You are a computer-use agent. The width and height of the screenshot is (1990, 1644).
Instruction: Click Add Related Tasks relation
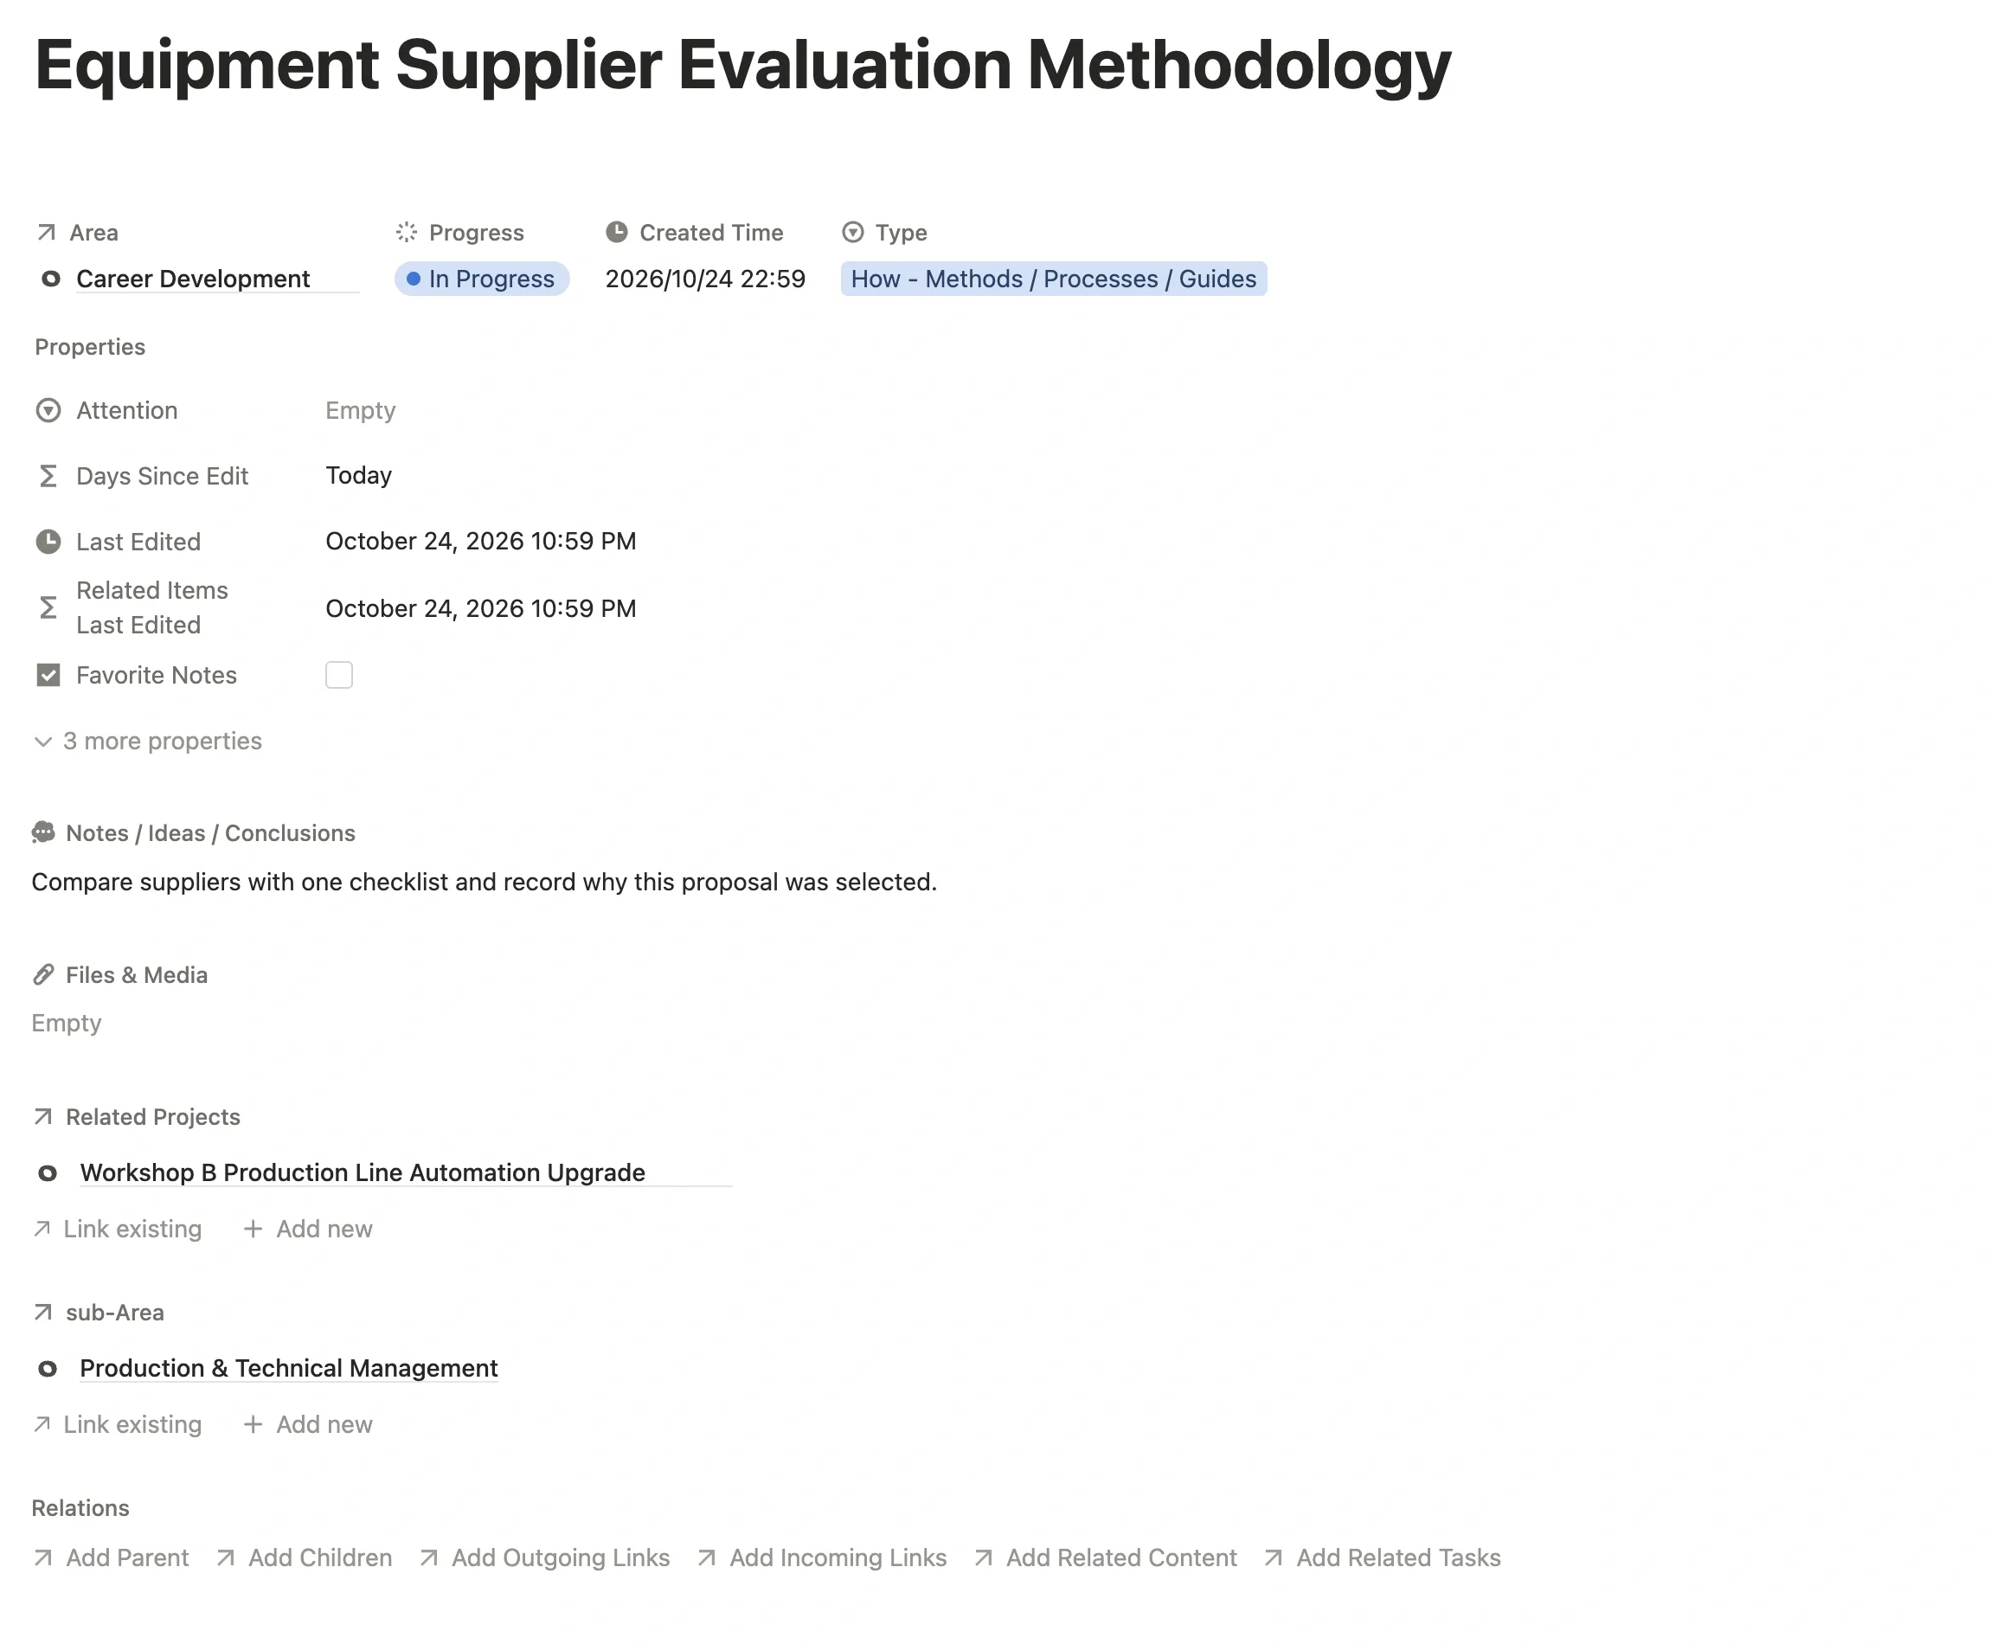(x=1383, y=1557)
